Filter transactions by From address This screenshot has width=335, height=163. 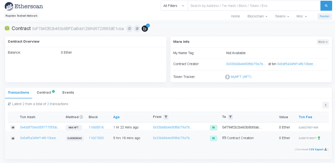(x=166, y=117)
